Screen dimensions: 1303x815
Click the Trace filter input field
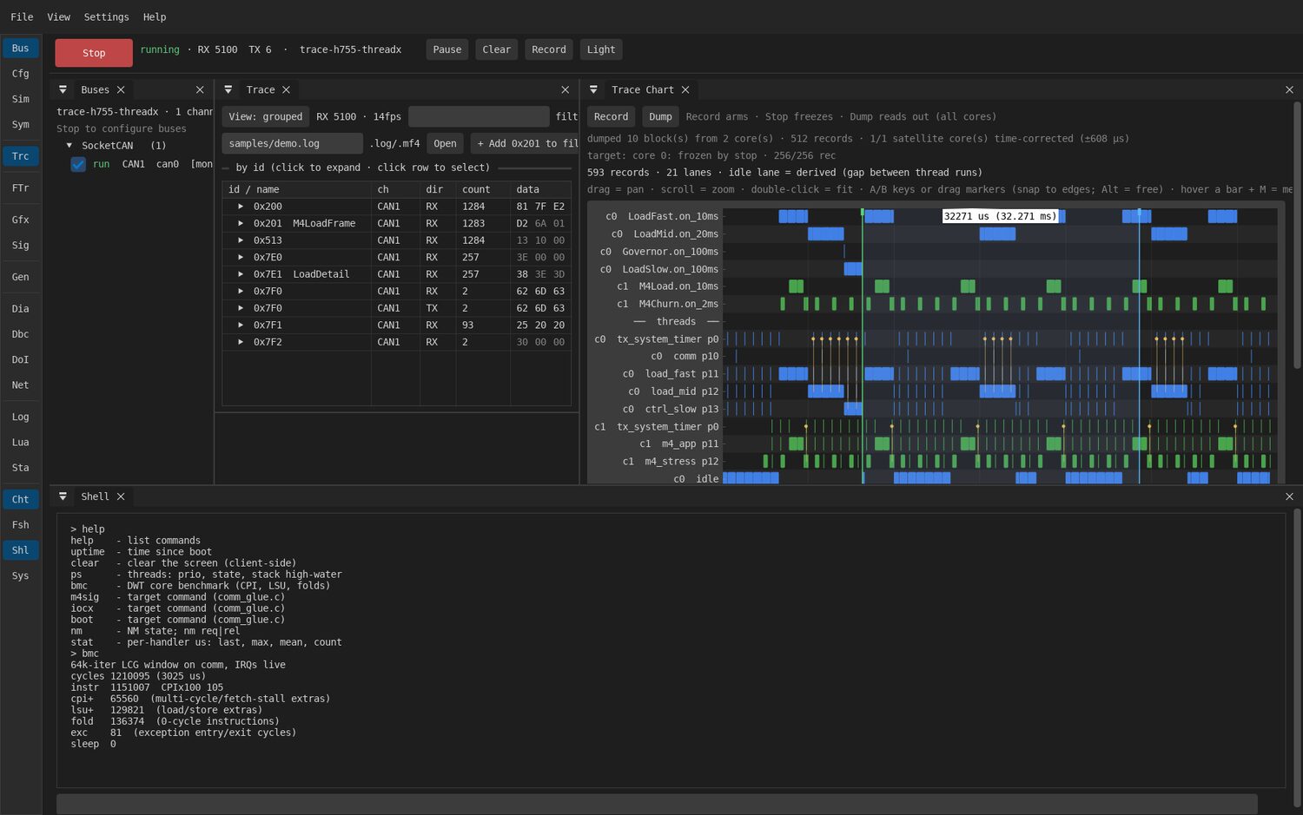[479, 116]
